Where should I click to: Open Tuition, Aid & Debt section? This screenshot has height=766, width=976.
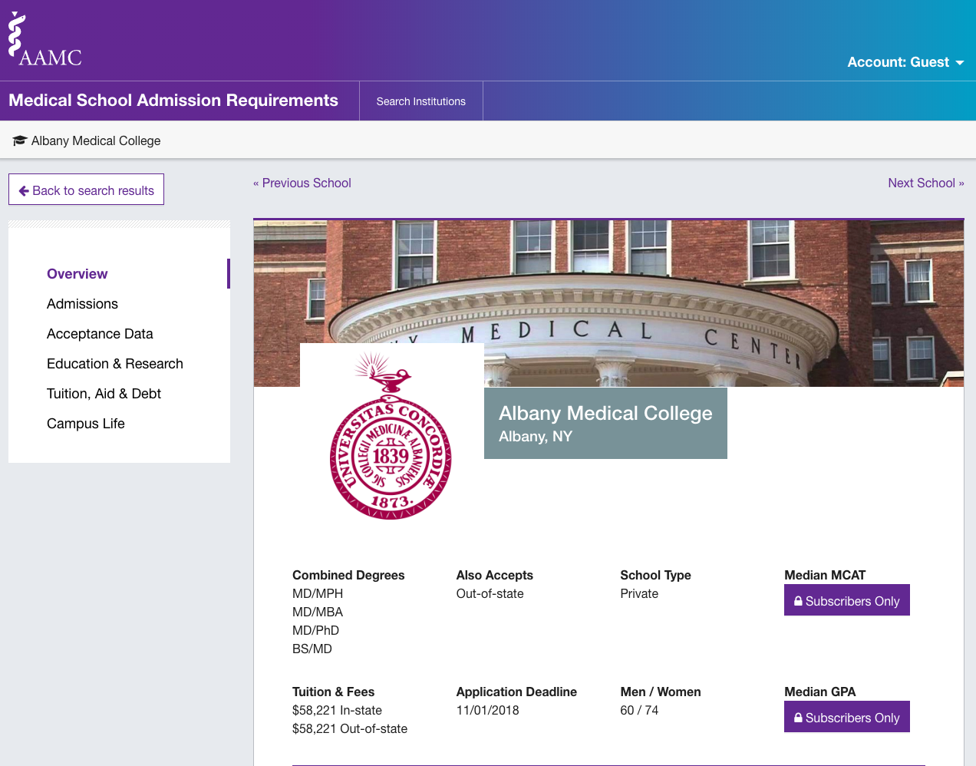pyautogui.click(x=104, y=394)
